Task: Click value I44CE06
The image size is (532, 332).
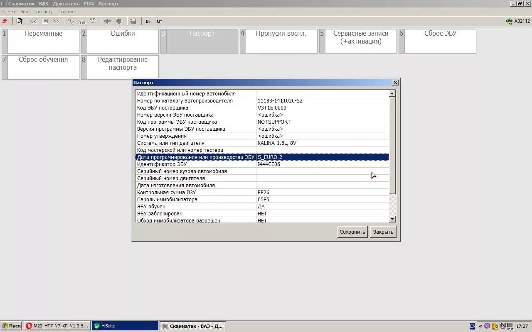Action: (x=269, y=164)
